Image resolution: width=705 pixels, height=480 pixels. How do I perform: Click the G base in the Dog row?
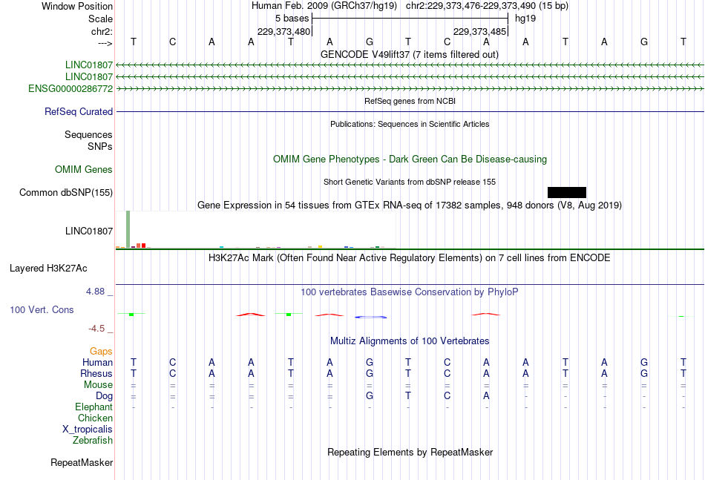click(369, 395)
